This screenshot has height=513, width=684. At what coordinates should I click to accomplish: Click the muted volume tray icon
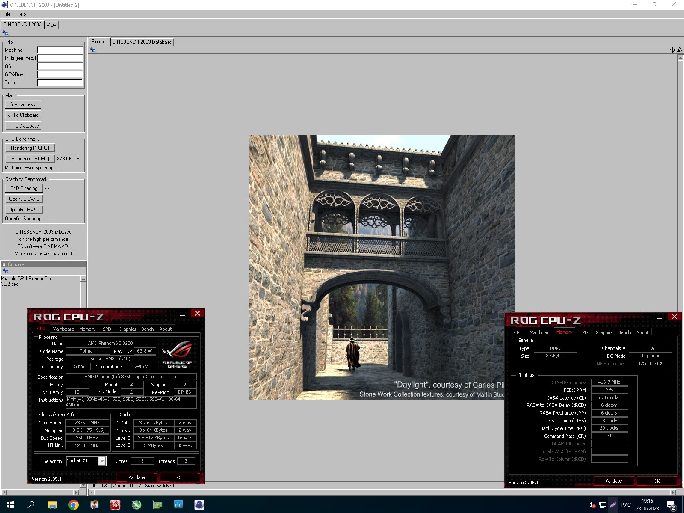pos(592,505)
